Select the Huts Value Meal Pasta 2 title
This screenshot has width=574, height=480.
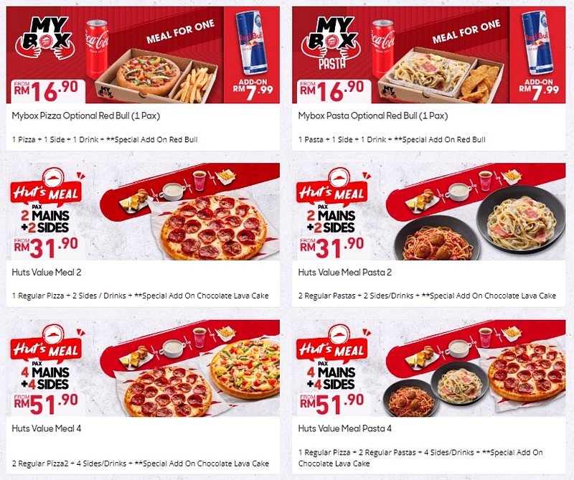tap(345, 272)
